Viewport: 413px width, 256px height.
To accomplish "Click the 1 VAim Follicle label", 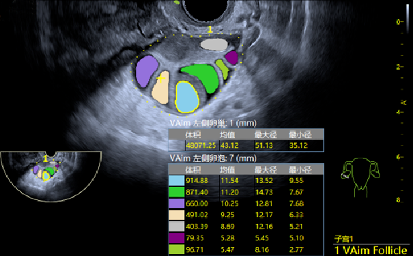I will (371, 250).
